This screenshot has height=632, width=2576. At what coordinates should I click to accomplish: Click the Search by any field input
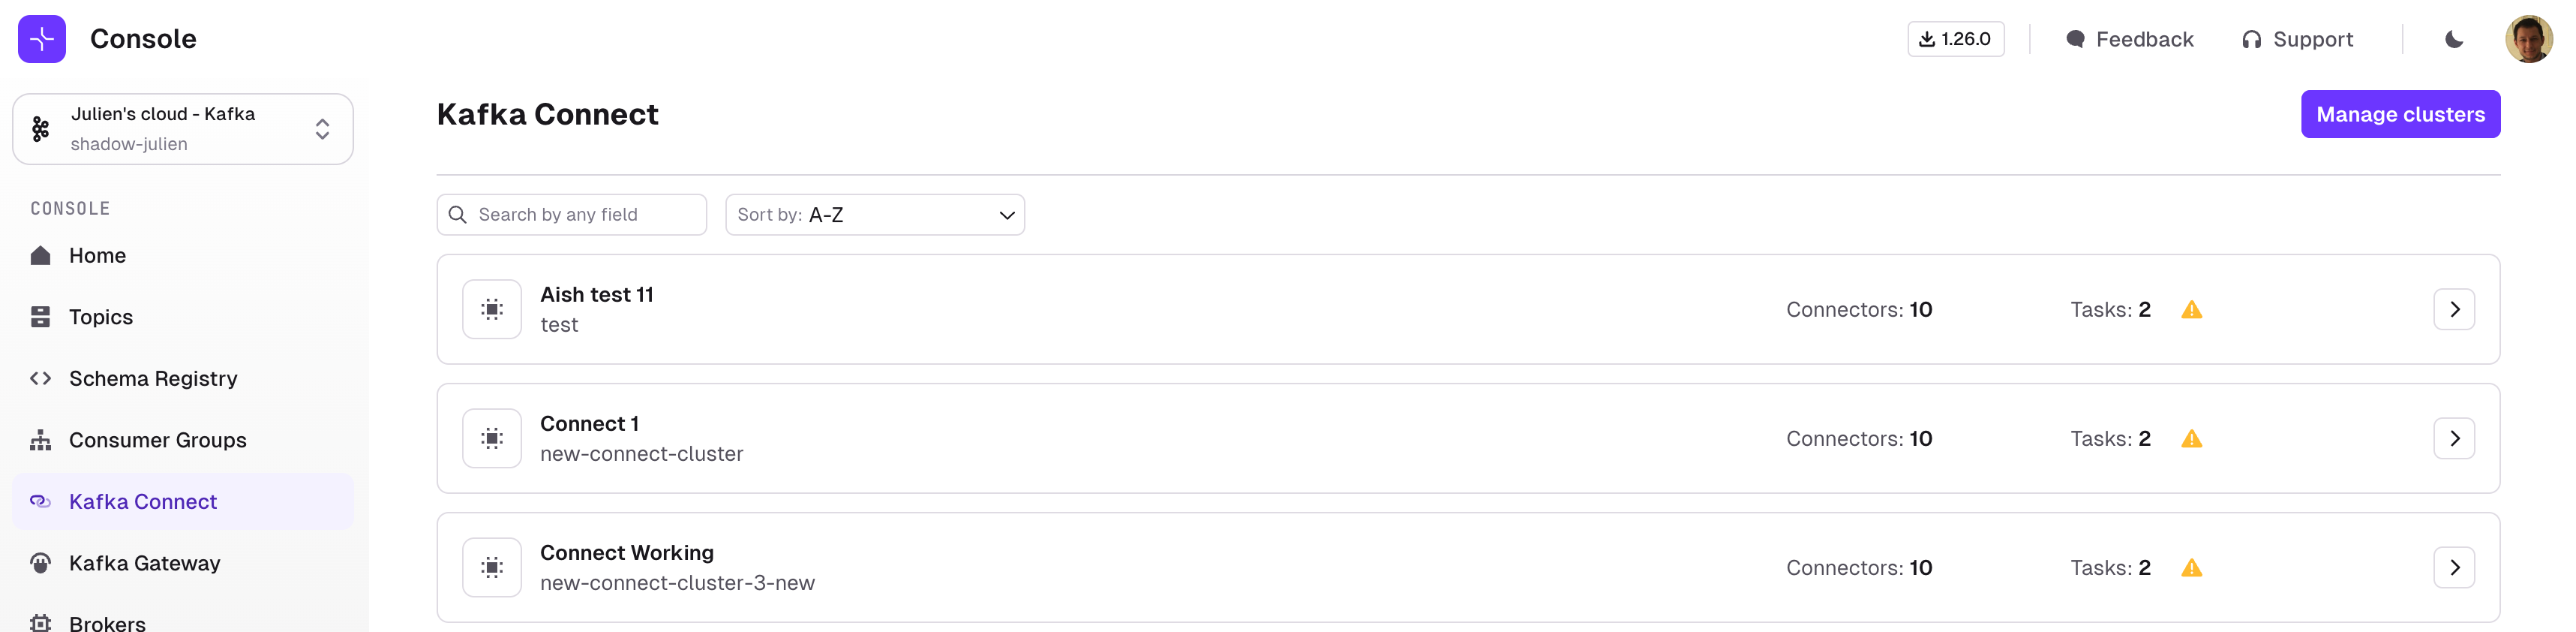click(572, 215)
